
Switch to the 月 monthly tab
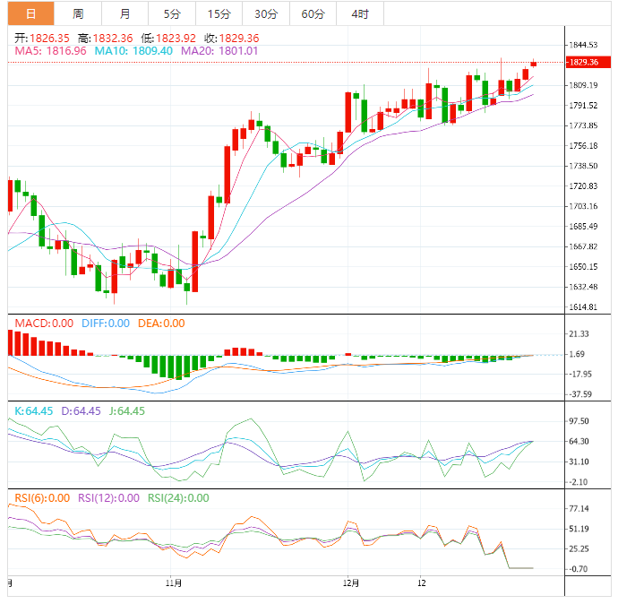(124, 13)
